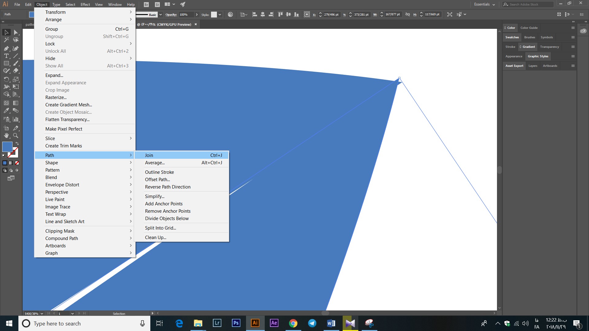Select the Eraser tool
589x331 pixels.
click(x=16, y=71)
